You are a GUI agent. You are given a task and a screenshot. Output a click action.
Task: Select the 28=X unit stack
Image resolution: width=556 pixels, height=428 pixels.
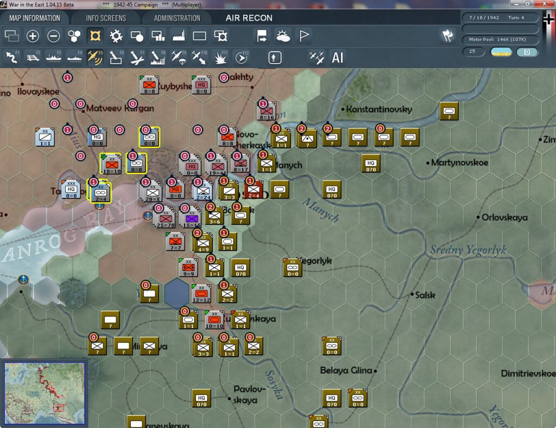[152, 191]
